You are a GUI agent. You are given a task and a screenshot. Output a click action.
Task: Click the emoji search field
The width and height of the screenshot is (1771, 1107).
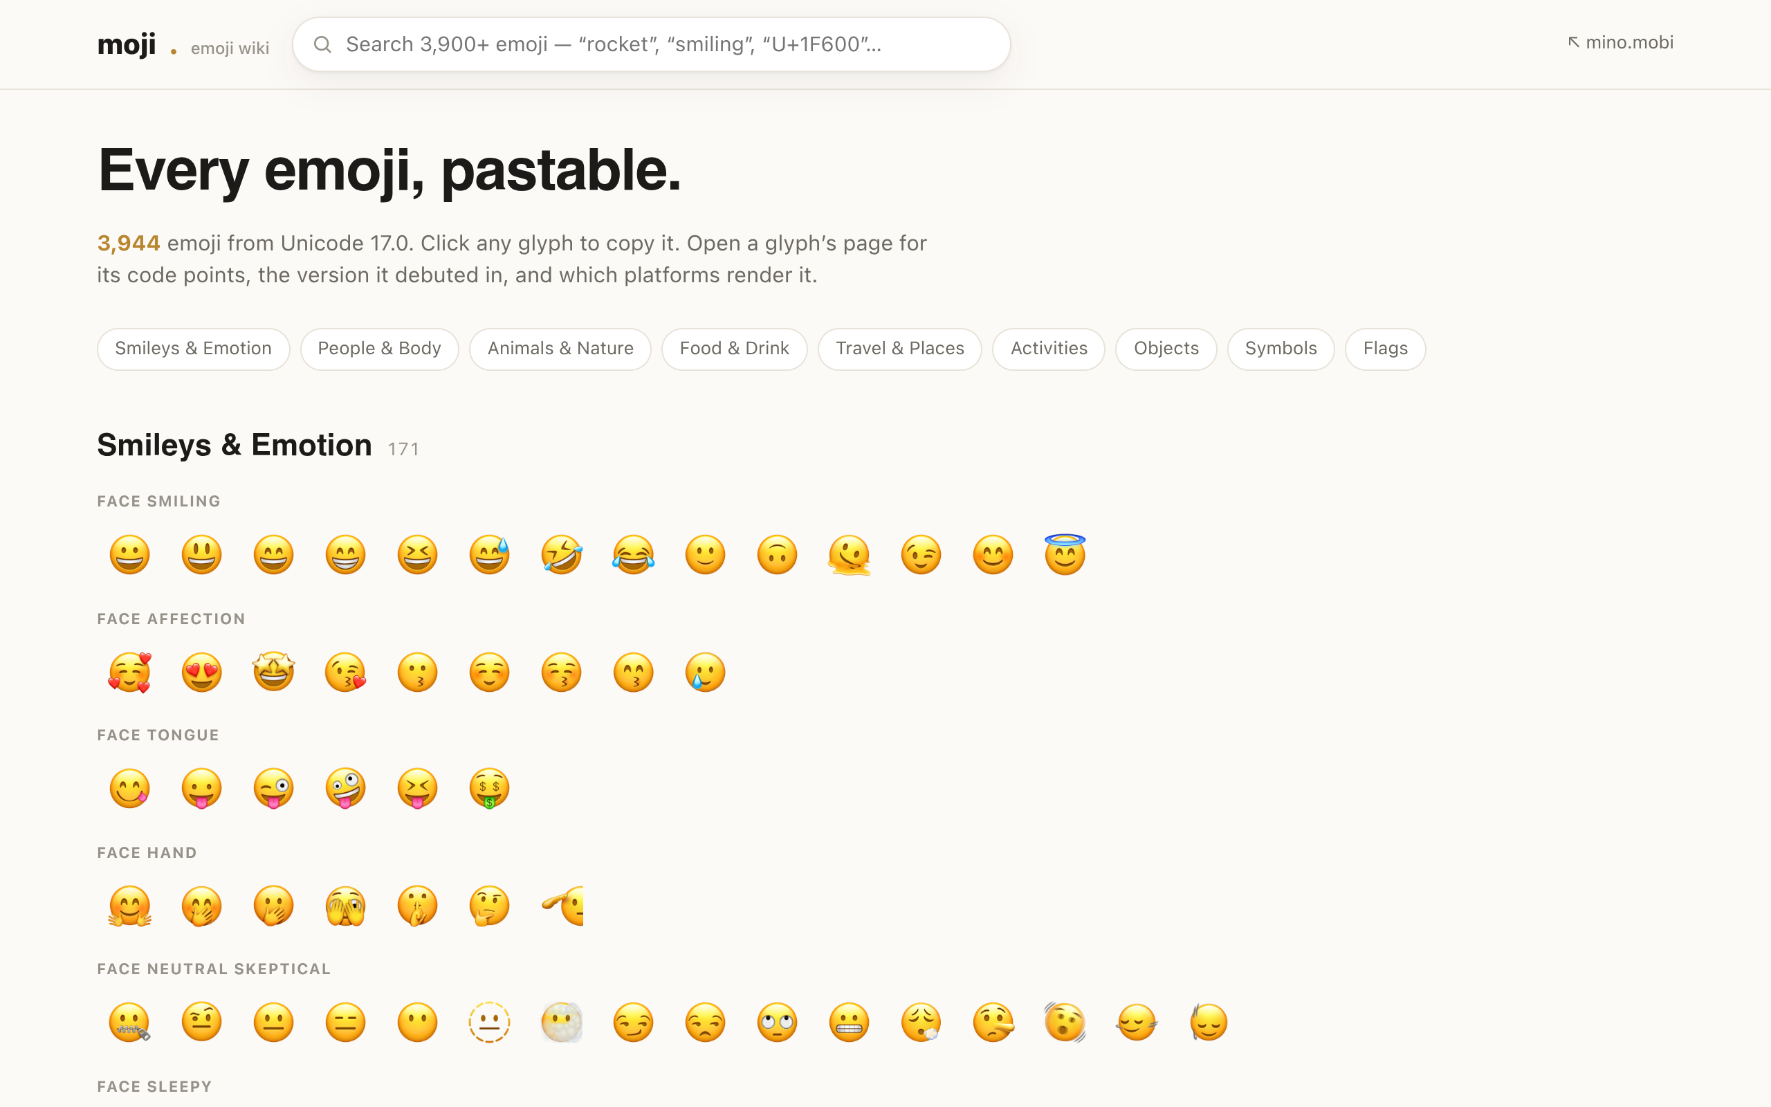(651, 45)
